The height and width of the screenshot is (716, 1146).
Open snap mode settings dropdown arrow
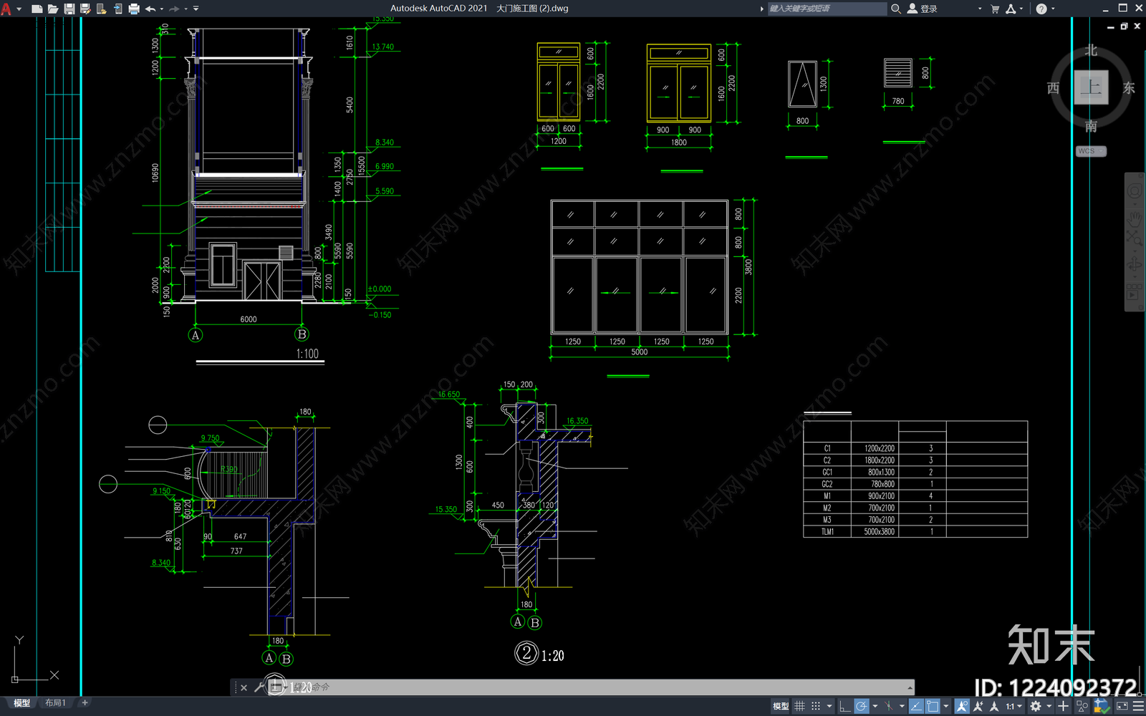[x=829, y=706]
